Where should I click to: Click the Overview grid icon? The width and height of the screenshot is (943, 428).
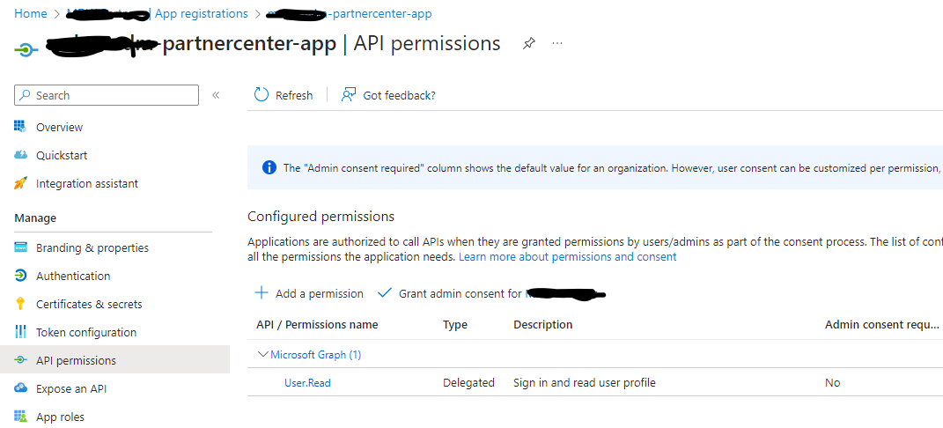pyautogui.click(x=21, y=127)
